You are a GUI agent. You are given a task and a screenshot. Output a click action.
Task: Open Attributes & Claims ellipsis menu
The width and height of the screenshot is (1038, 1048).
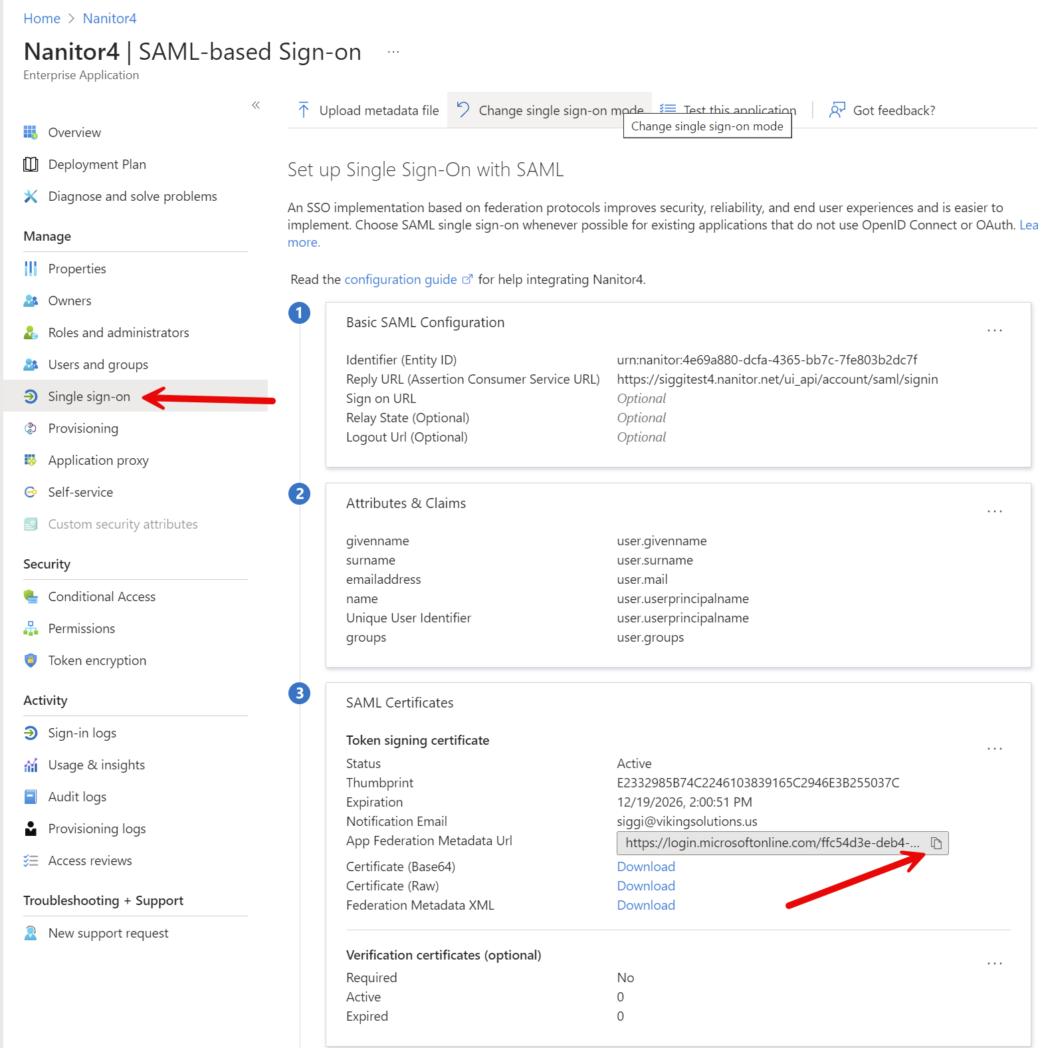click(x=994, y=511)
